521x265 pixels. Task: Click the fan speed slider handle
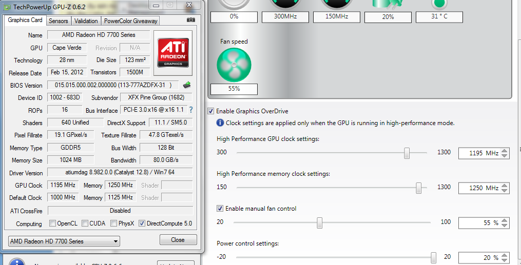click(x=319, y=223)
